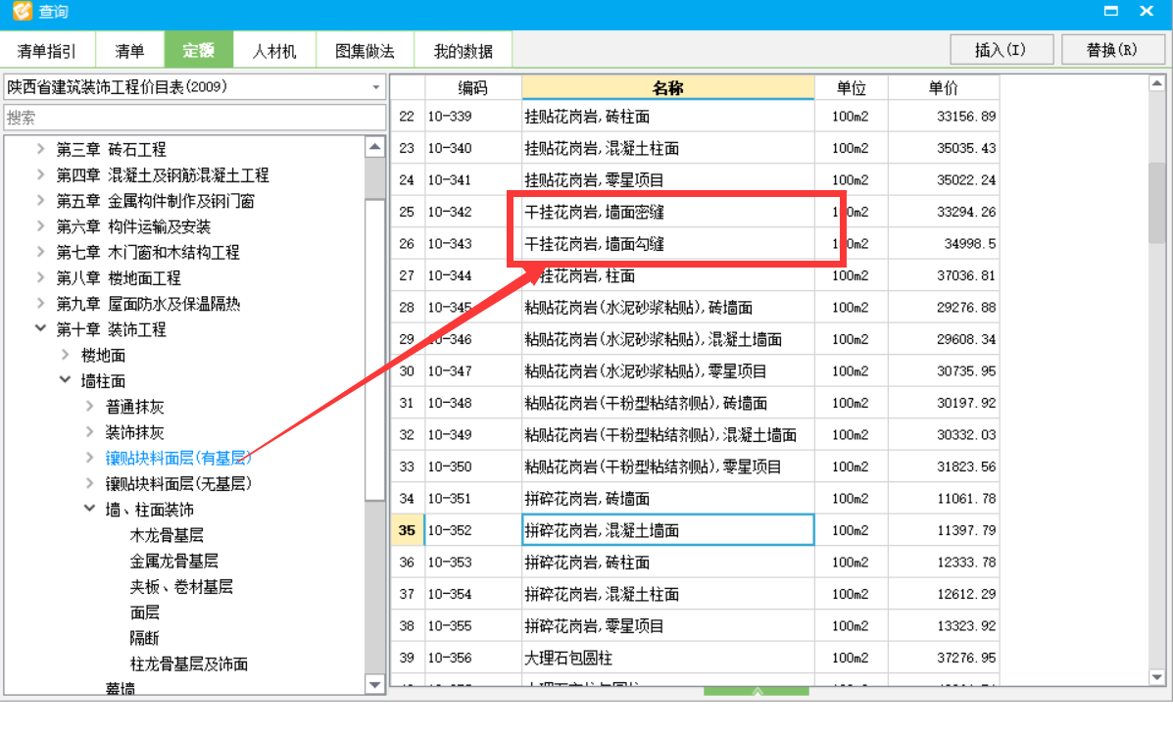Expand 第九章 屋面防水及保温隔热
1173x737 pixels.
point(40,303)
